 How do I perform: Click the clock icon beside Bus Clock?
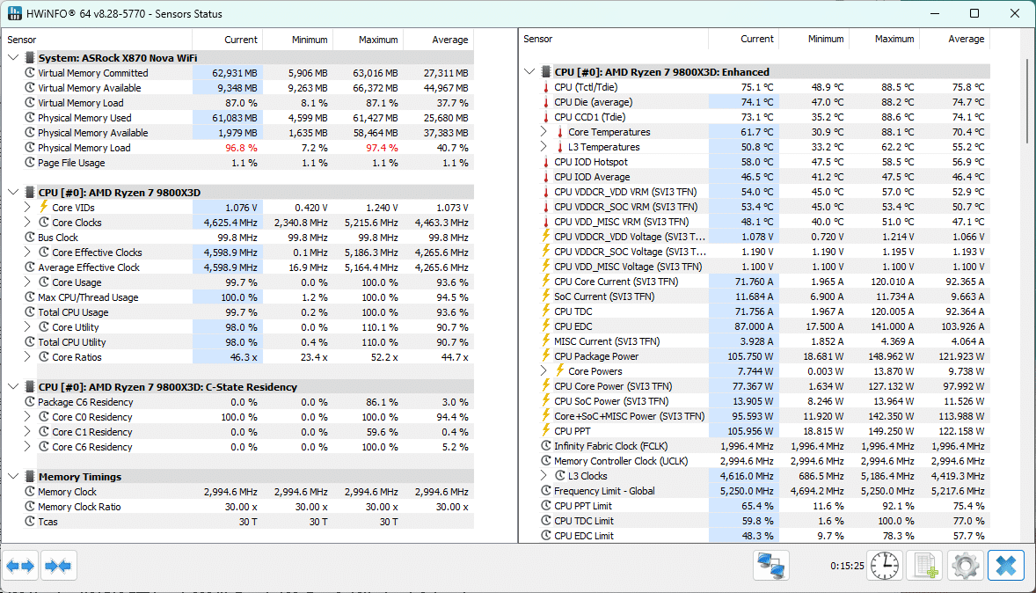tap(30, 238)
